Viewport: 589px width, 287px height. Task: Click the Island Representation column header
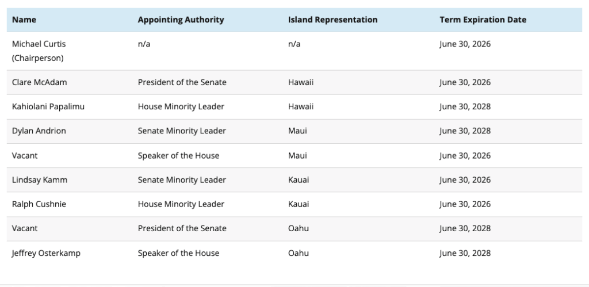[332, 20]
